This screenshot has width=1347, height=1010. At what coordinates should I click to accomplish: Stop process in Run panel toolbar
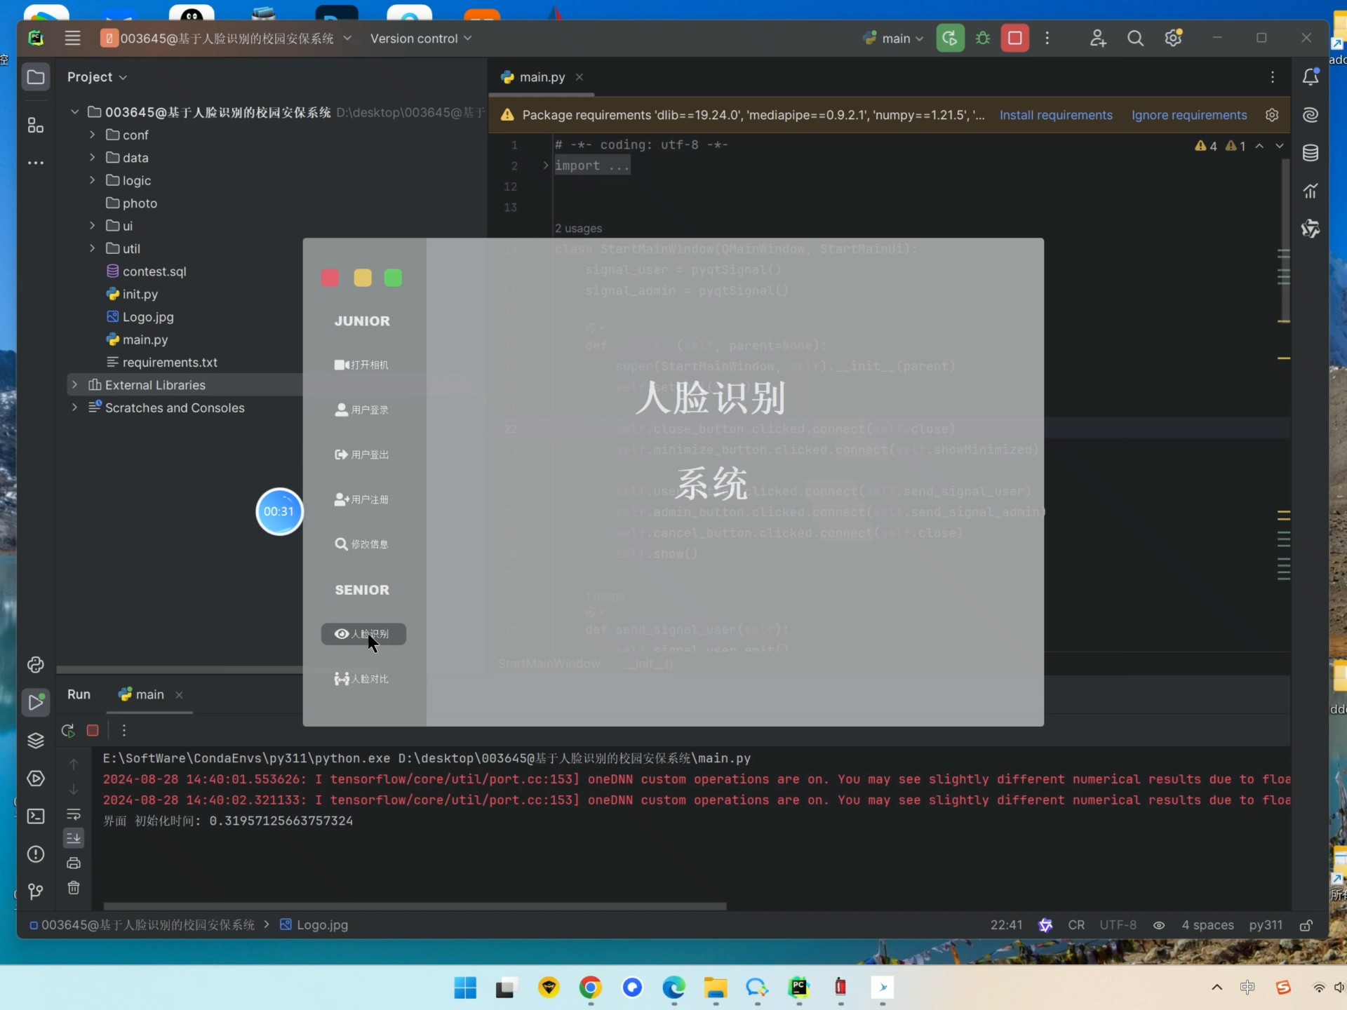tap(93, 730)
